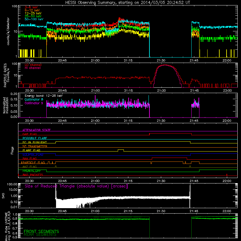Click the Size of Reduced Triangle caption

(x=76, y=186)
